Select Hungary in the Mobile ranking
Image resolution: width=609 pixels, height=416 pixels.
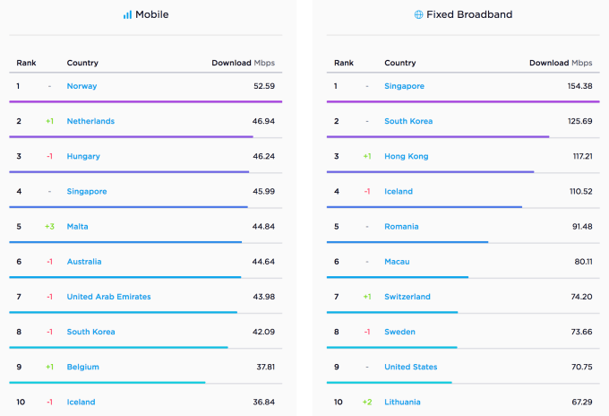[x=83, y=156]
